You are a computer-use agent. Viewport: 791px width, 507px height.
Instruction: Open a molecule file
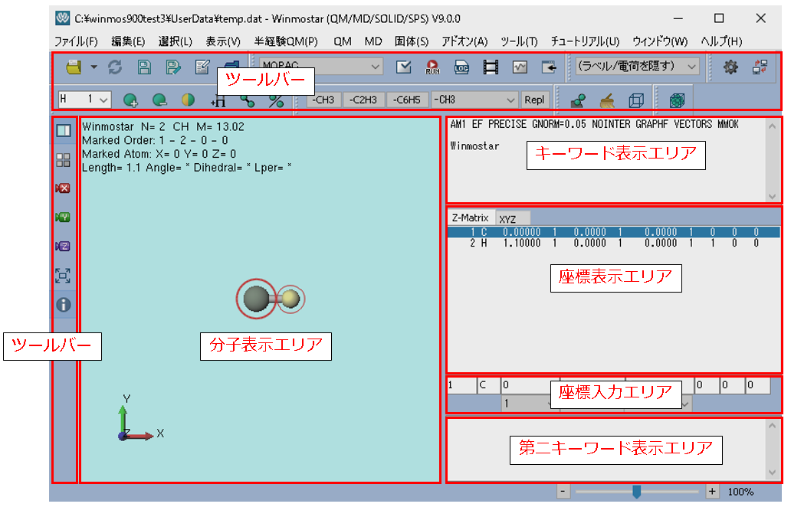[73, 67]
